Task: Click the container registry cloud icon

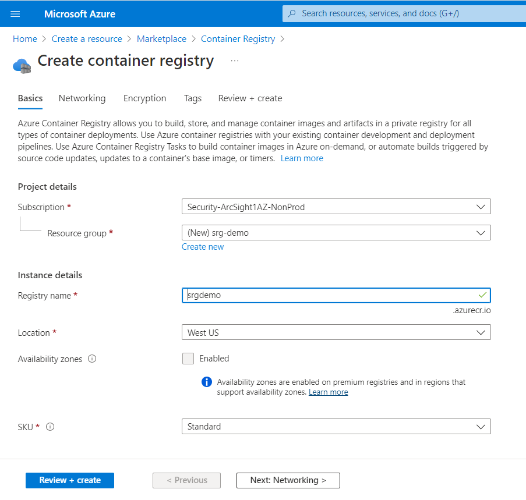Action: [x=22, y=65]
